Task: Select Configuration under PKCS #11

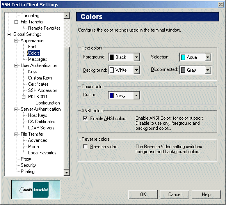Action: coord(48,103)
